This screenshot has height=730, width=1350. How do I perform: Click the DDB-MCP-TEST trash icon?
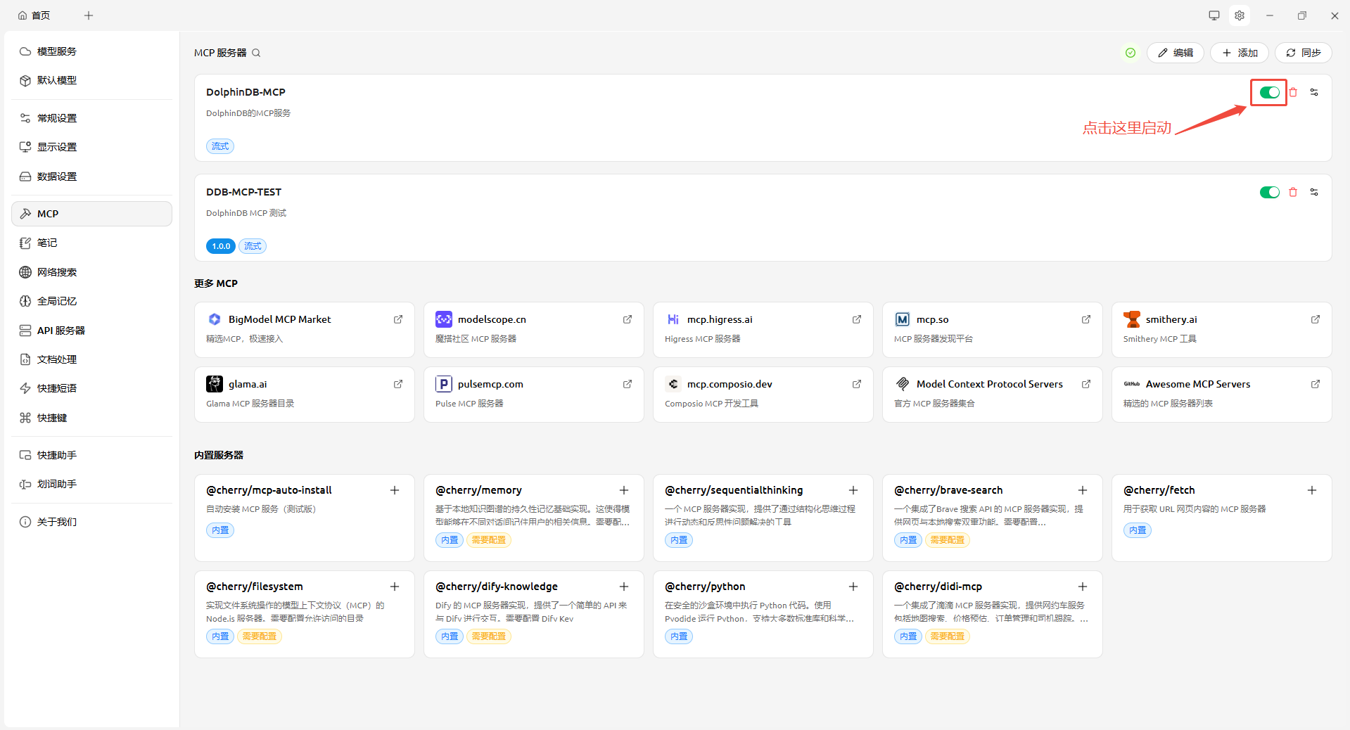[1293, 192]
